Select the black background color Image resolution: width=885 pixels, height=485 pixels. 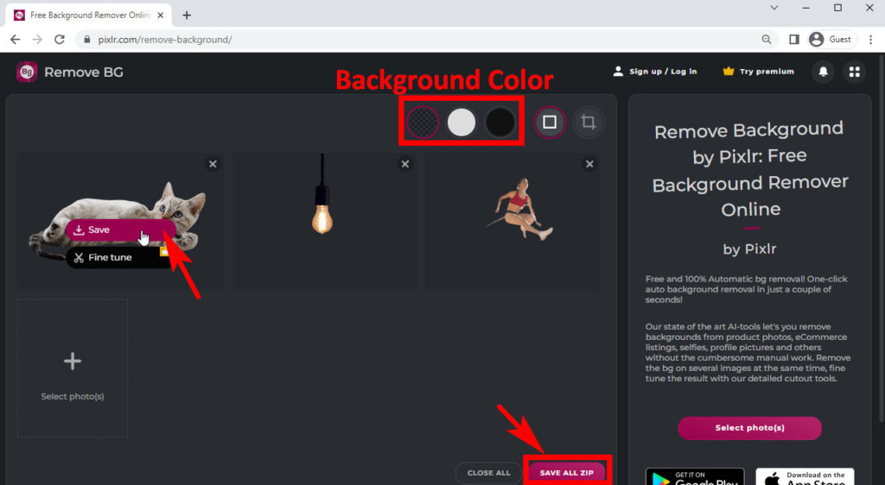pos(500,123)
